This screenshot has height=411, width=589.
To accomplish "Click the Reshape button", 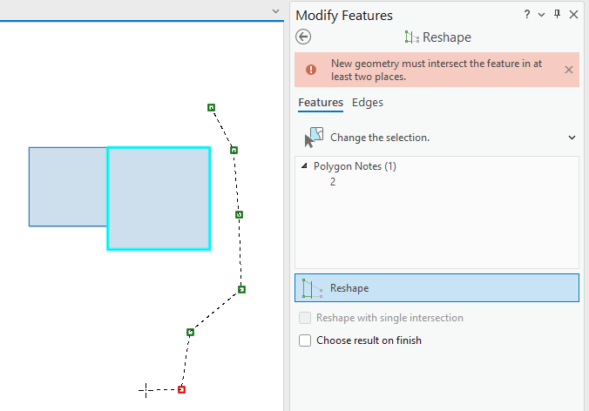I will [x=437, y=288].
